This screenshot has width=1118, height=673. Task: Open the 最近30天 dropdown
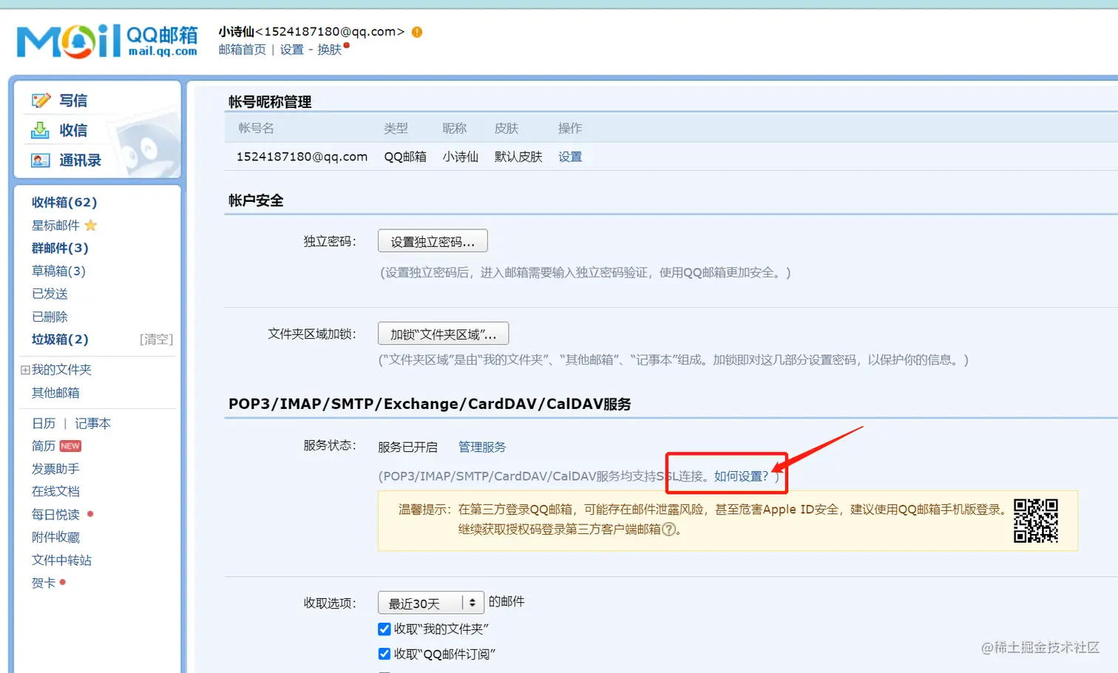pyautogui.click(x=431, y=603)
